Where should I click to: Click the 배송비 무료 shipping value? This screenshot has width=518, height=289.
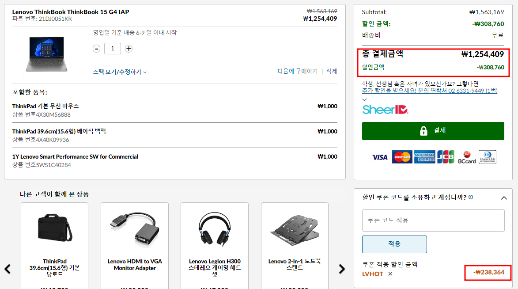click(x=498, y=35)
